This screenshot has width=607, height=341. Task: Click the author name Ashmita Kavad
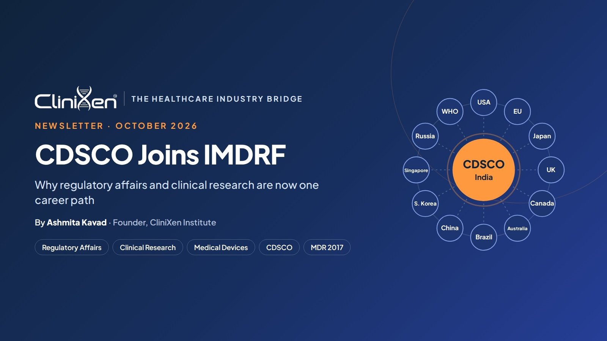coord(77,222)
